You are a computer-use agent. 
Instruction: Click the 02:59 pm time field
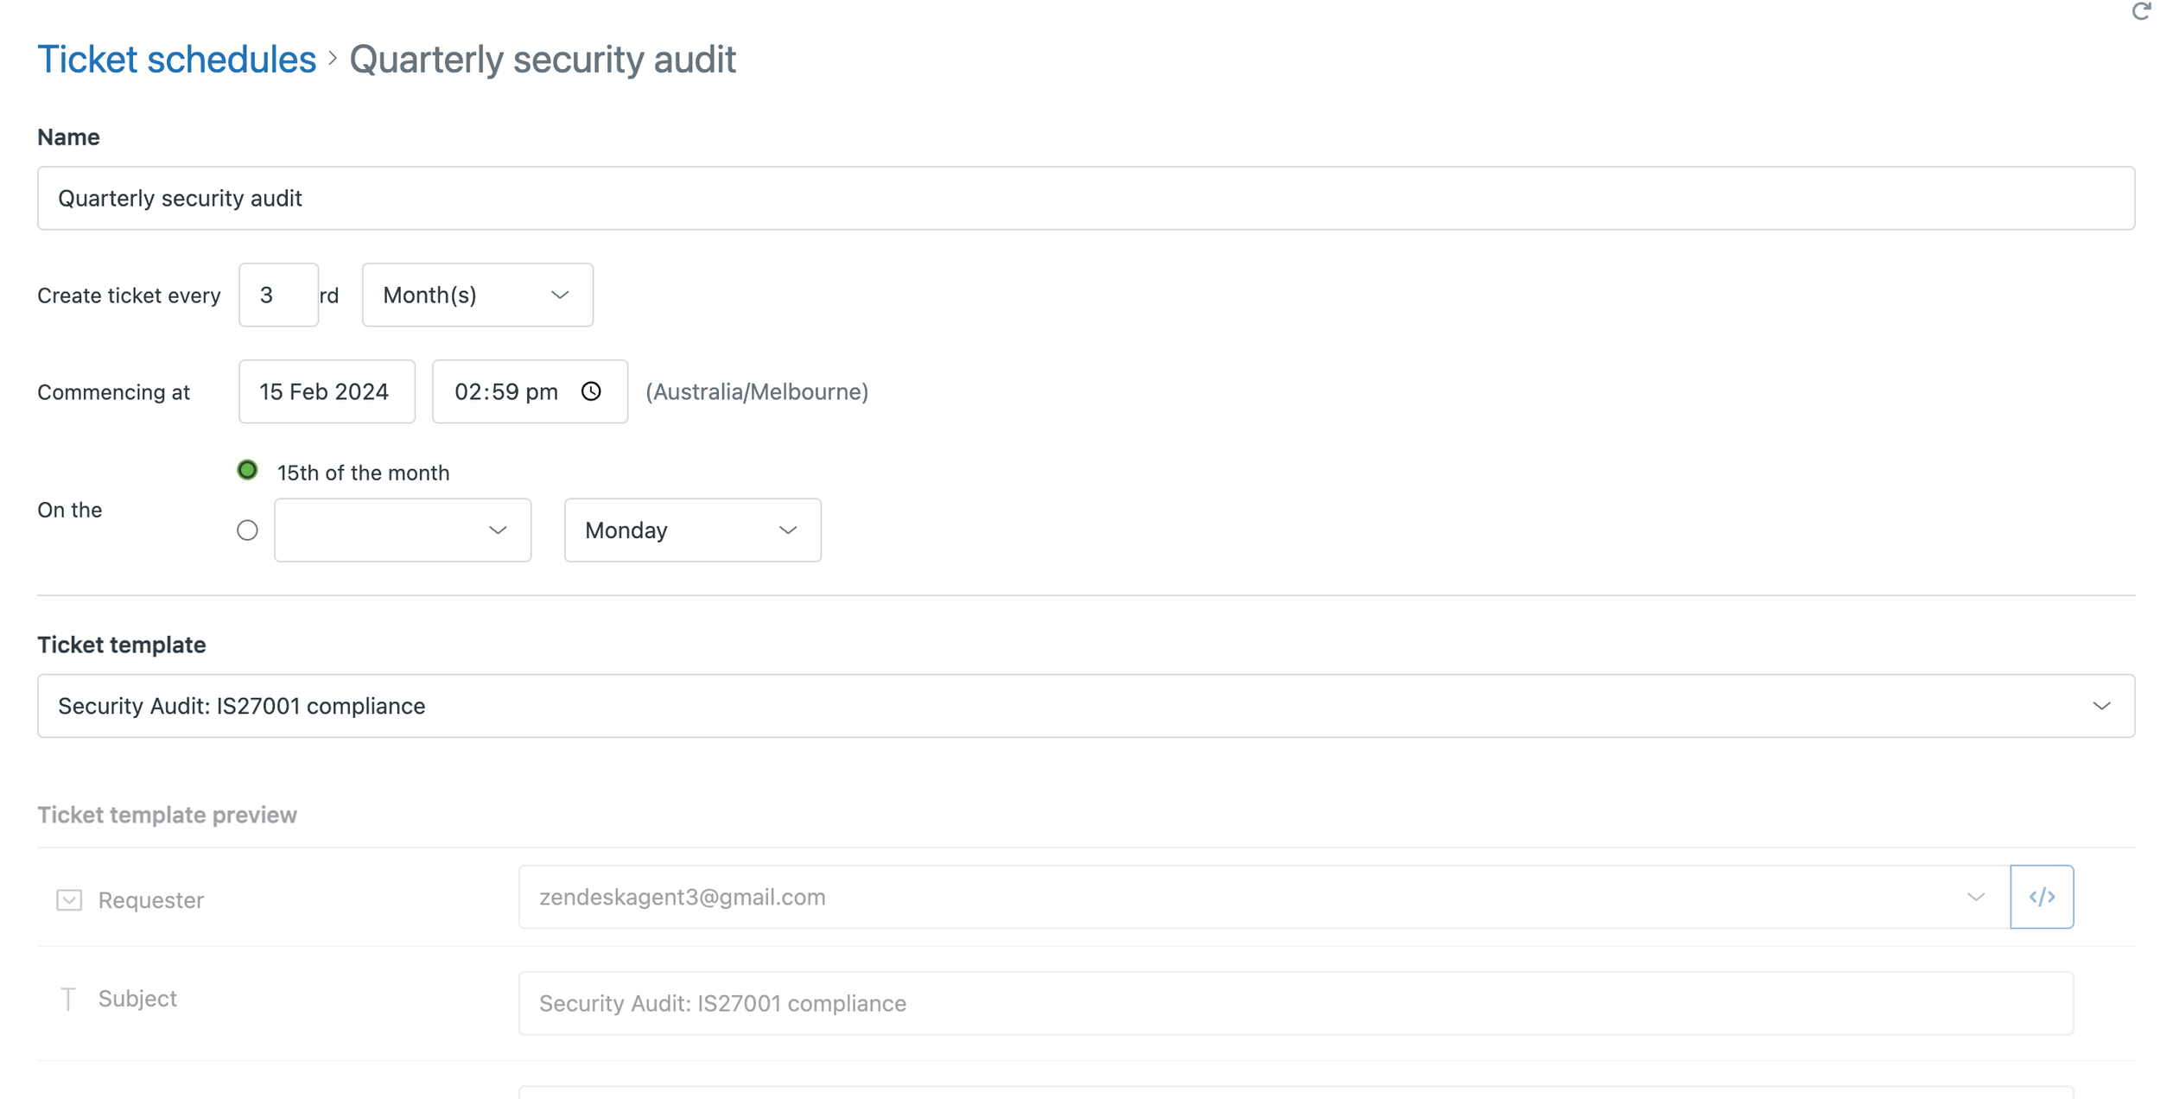coord(507,391)
